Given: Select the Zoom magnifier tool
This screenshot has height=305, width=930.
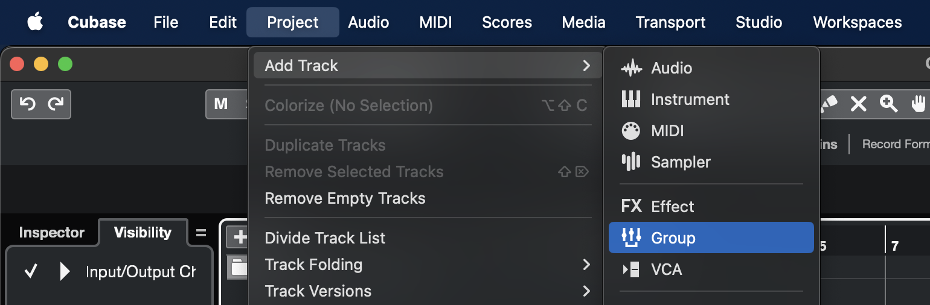Looking at the screenshot, I should (x=888, y=104).
